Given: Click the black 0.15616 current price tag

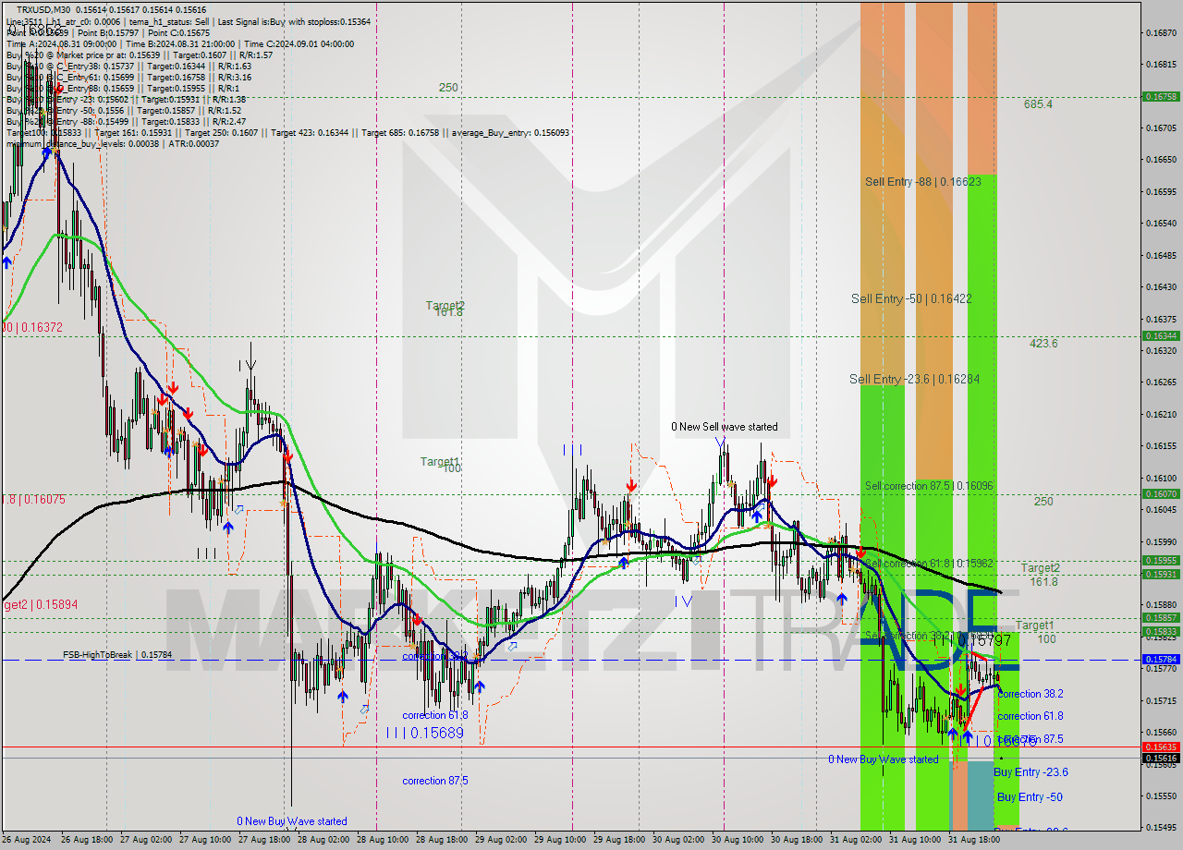Looking at the screenshot, I should [x=1161, y=758].
